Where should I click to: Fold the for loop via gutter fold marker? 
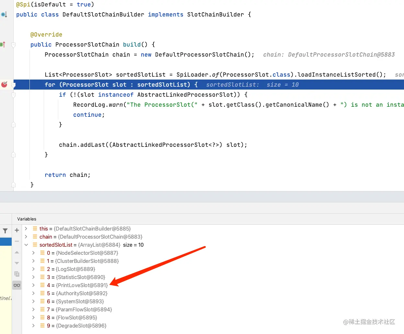pyautogui.click(x=14, y=85)
